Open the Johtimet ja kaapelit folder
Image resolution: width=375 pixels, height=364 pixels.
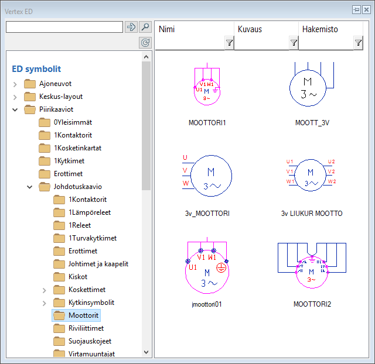(x=98, y=264)
